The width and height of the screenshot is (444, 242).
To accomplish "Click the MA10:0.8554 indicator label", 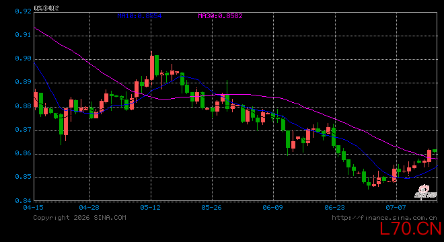I will tap(139, 16).
